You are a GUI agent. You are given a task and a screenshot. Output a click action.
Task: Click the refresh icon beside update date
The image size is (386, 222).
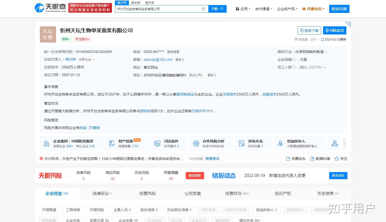tap(323, 40)
